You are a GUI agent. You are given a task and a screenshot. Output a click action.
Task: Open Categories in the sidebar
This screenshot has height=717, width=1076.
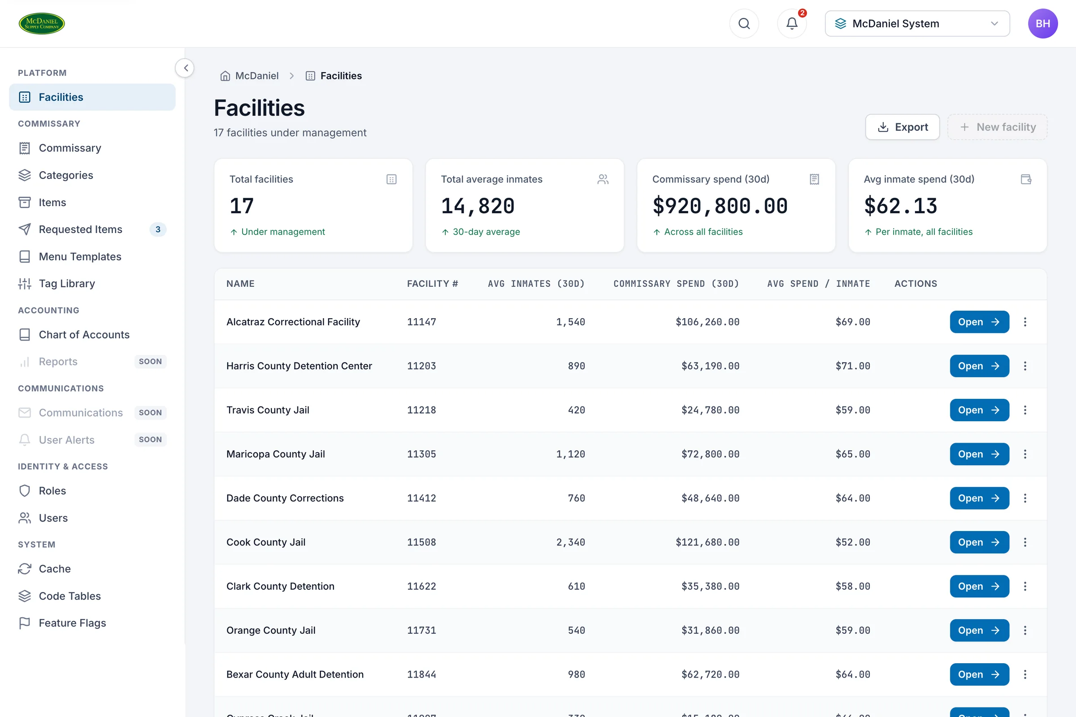tap(92, 175)
